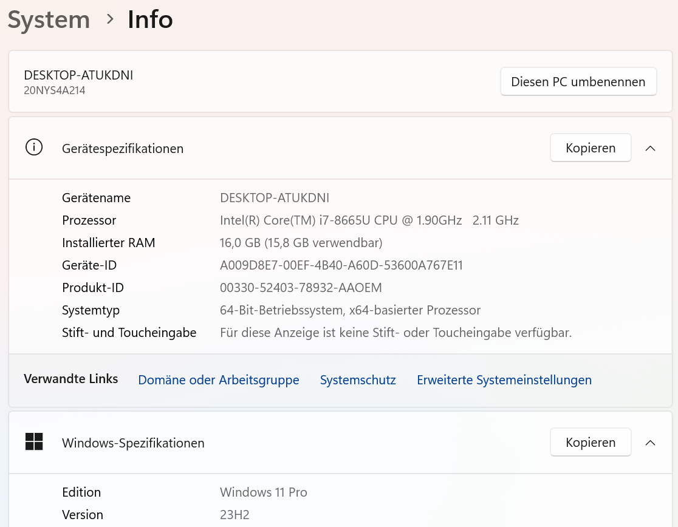Viewport: 678px width, 527px height.
Task: Open Erweiterte Systemeinstellungen link
Action: pos(504,379)
